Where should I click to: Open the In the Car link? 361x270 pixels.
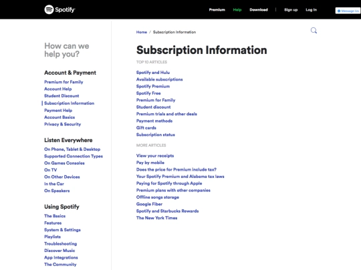pos(54,184)
